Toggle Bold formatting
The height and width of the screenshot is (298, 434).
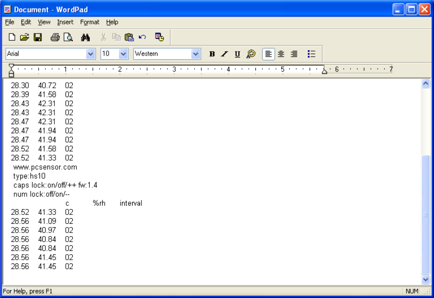click(212, 54)
